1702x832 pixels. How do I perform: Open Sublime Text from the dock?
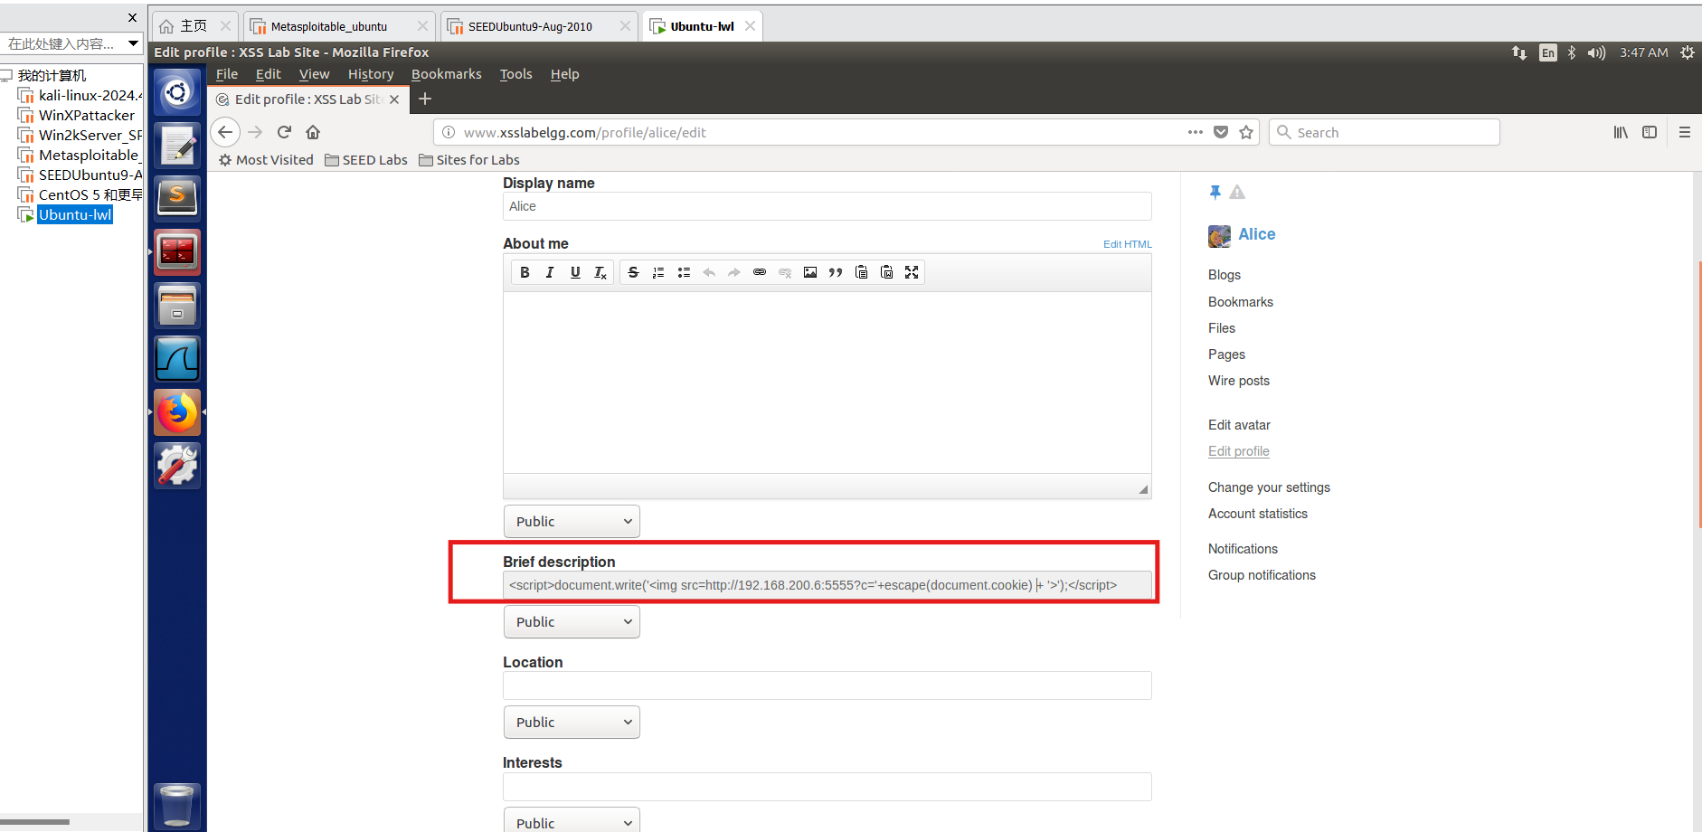pos(177,198)
